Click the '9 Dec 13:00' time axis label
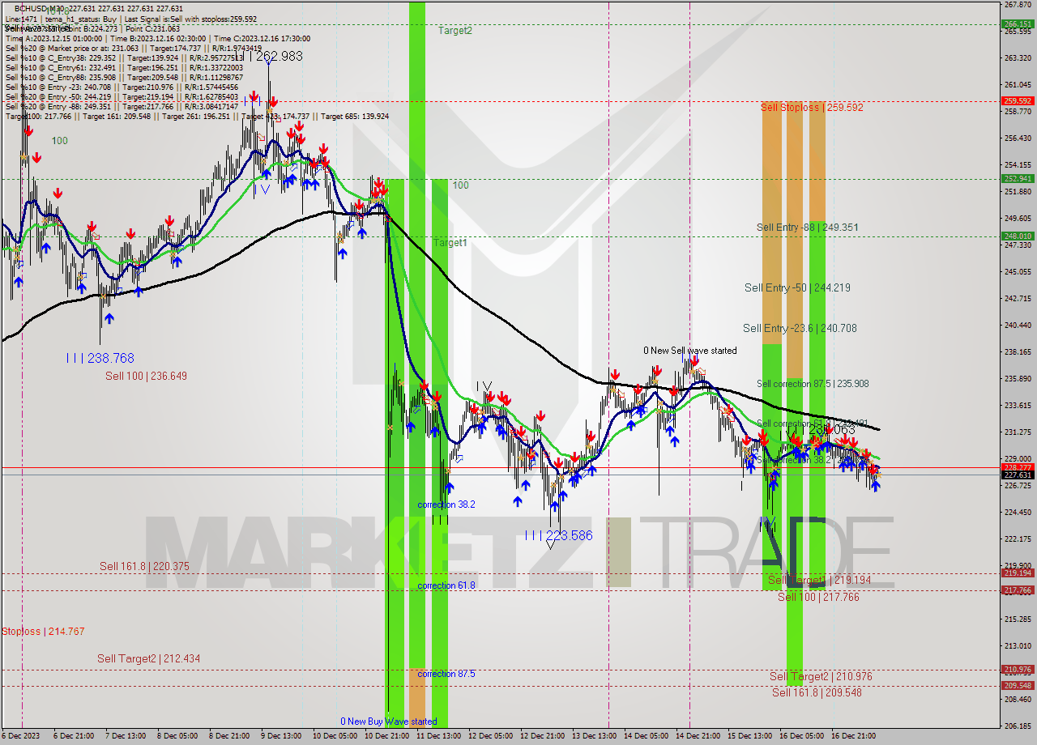The image size is (1037, 745). pyautogui.click(x=281, y=736)
